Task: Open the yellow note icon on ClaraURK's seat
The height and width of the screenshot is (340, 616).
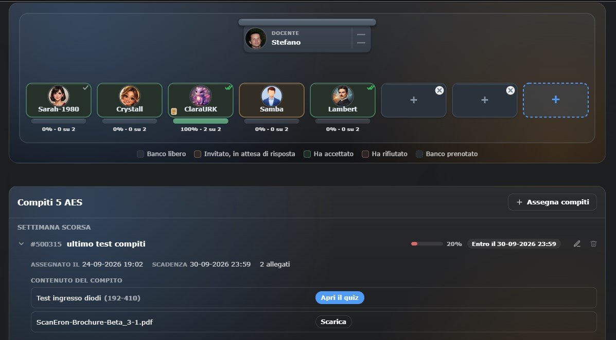Action: click(x=173, y=111)
